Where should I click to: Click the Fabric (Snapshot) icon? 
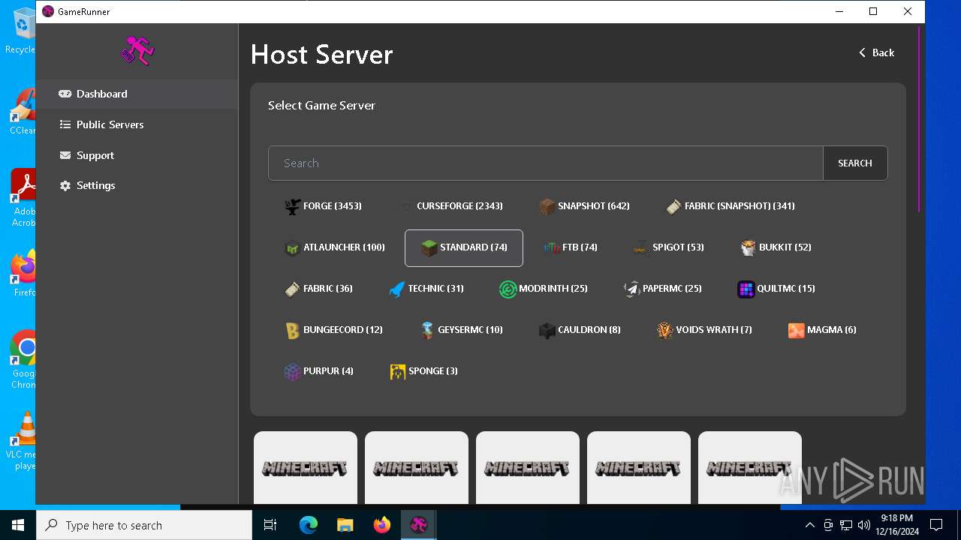(x=674, y=206)
